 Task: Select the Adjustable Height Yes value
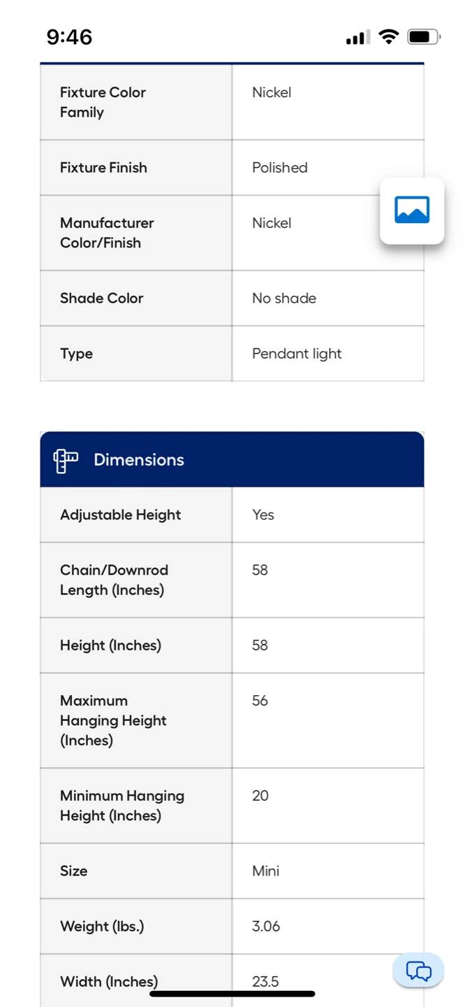(x=263, y=515)
